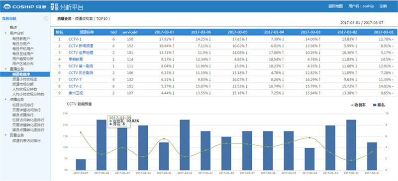Open 频道市场份额 page
The height and width of the screenshot is (181, 398).
[x=23, y=84]
